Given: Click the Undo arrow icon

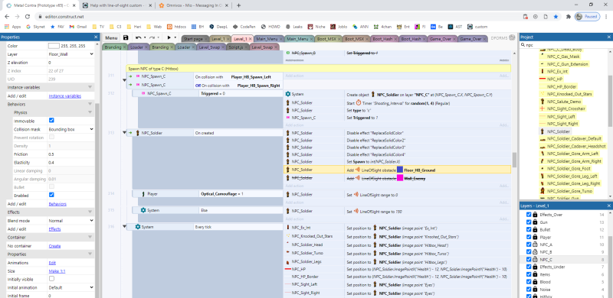Looking at the screenshot, I should point(138,38).
